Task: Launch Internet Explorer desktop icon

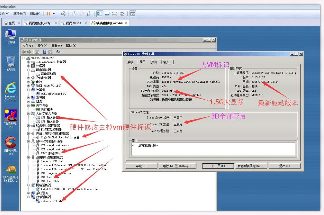Action: [x=11, y=91]
